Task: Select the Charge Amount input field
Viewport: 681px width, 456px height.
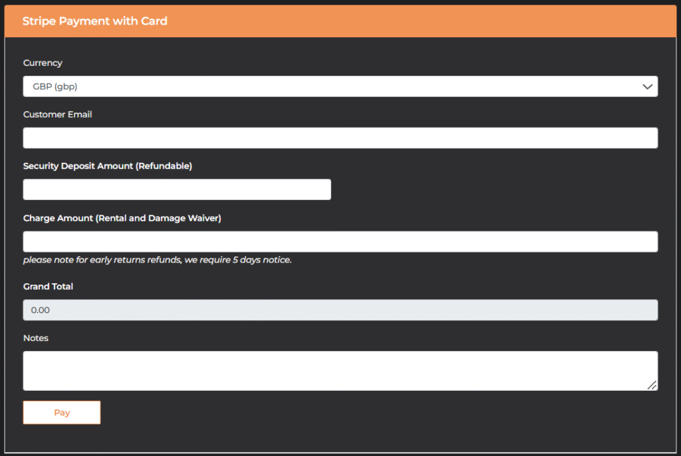Action: (x=340, y=241)
